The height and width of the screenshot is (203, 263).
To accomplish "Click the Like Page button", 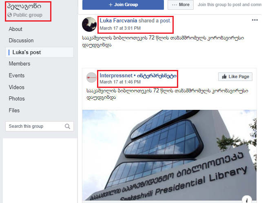I will pyautogui.click(x=235, y=76).
